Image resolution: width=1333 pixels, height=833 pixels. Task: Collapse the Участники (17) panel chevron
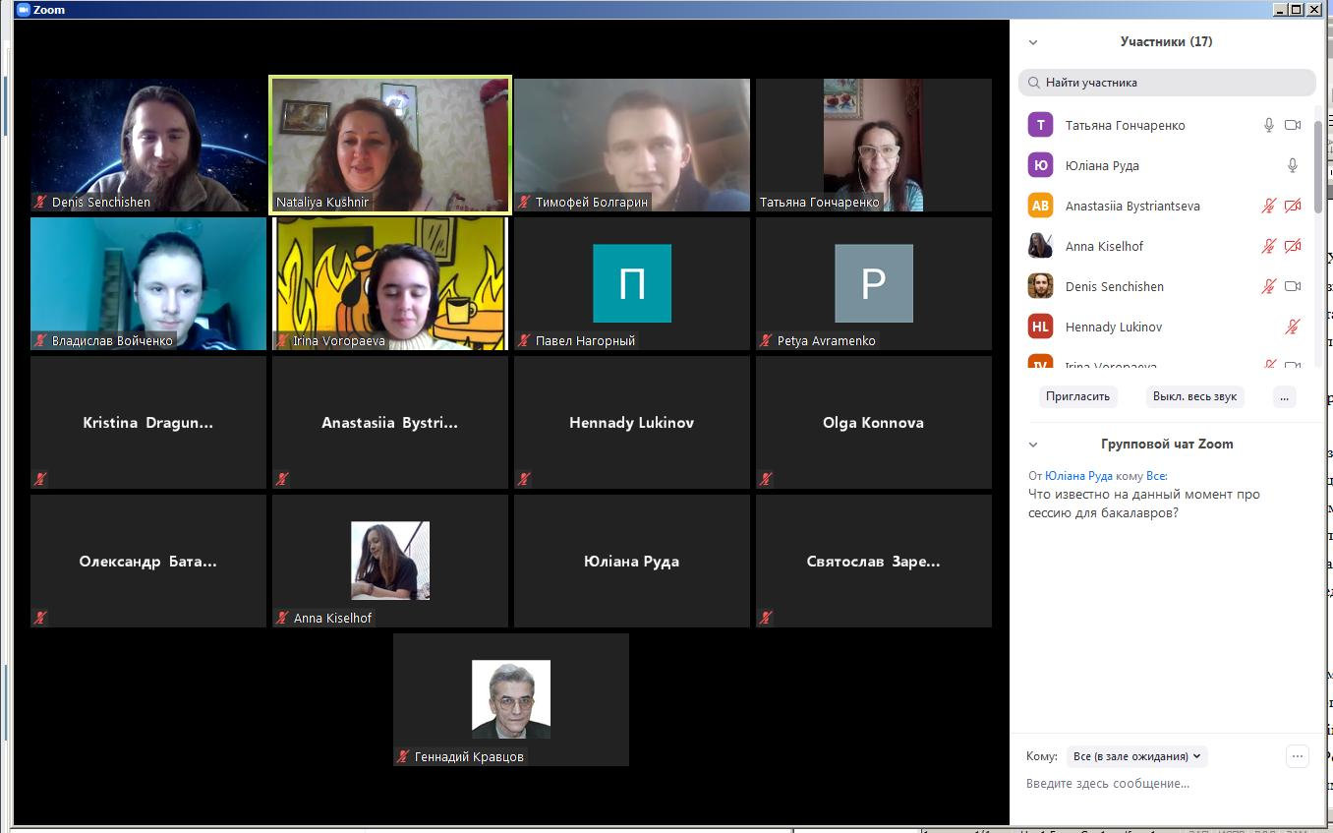[1033, 42]
